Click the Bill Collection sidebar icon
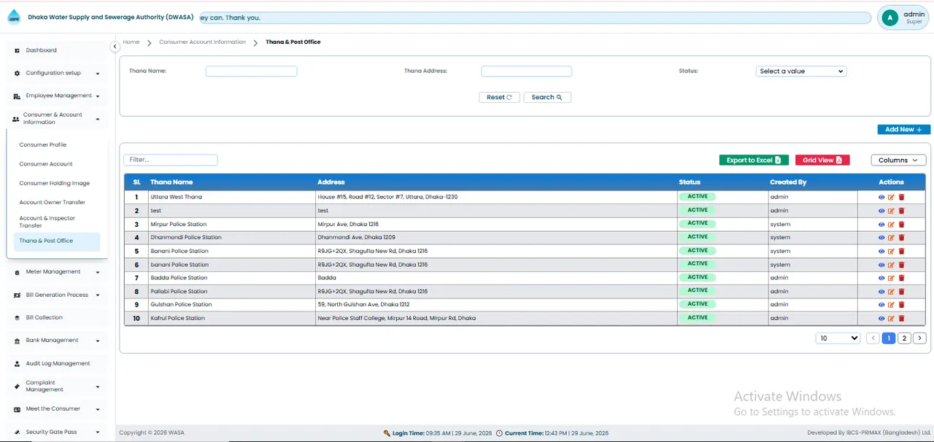The height and width of the screenshot is (442, 934). pos(17,318)
